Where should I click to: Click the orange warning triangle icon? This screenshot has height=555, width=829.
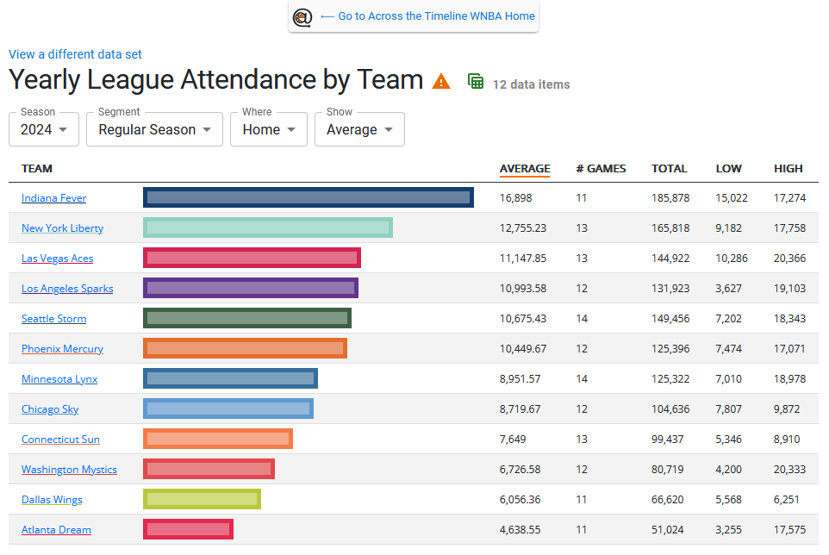pos(441,82)
